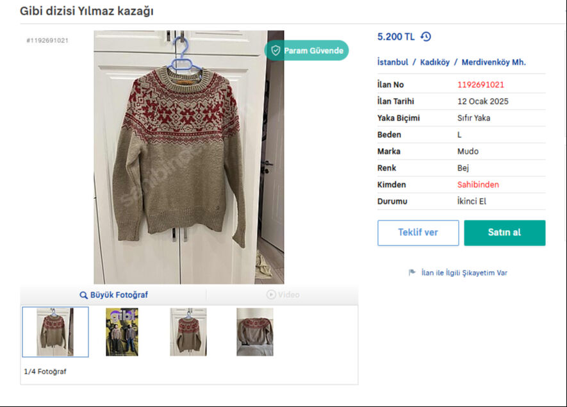567x407 pixels.
Task: Click the listing title Gibi dizisi Yılmaz kazağı
Action: [x=86, y=11]
